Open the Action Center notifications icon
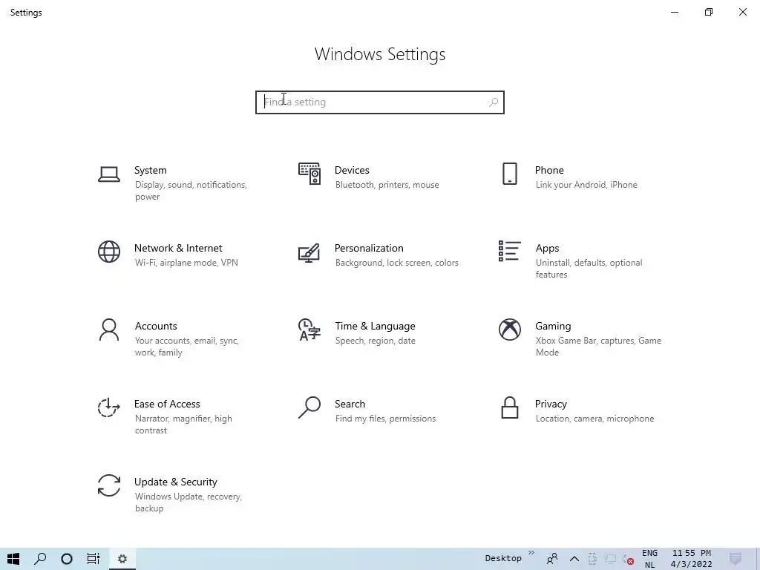Screen dimensions: 760x570 click(736, 559)
